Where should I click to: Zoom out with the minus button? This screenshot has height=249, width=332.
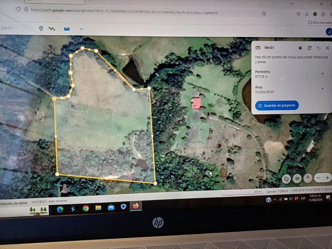pos(319,178)
